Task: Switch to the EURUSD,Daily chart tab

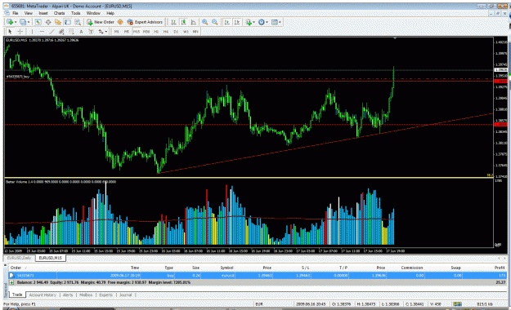Action: pos(20,258)
